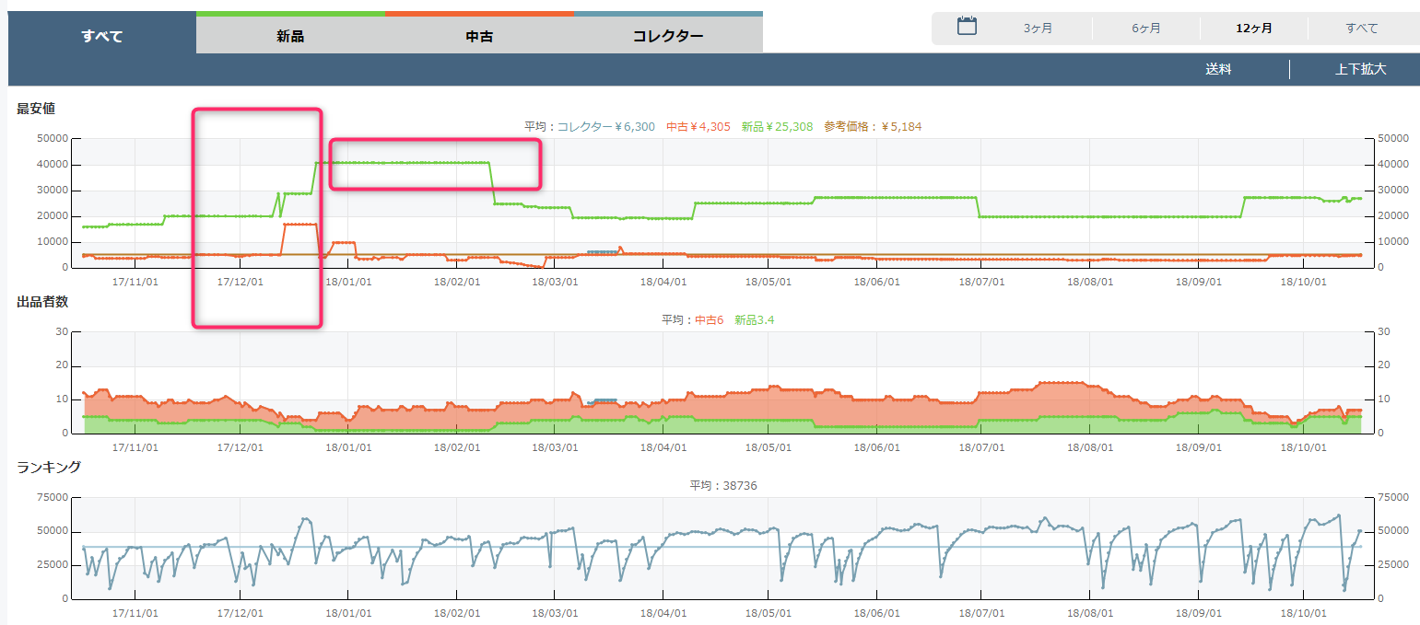Enable 上下拡大 chart zoom
The width and height of the screenshot is (1420, 625).
click(x=1360, y=69)
